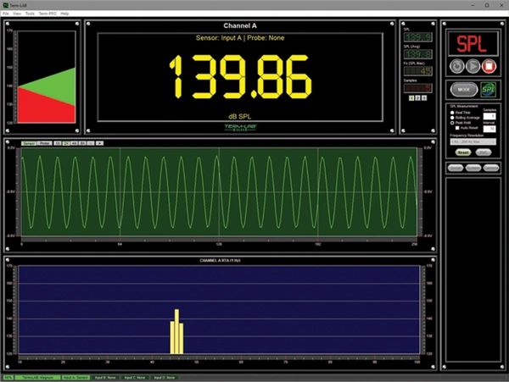Viewport: 509px width, 382px height.
Task: Click the red-green SPL level meter
Action: click(x=47, y=95)
